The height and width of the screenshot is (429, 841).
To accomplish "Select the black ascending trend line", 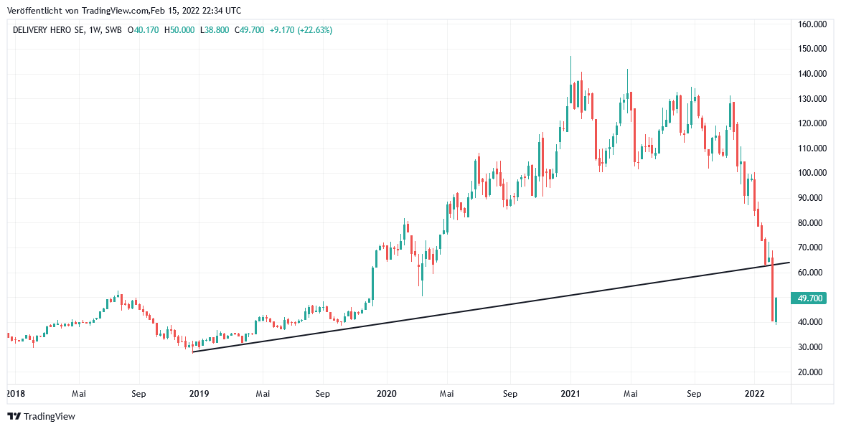I will click(491, 307).
